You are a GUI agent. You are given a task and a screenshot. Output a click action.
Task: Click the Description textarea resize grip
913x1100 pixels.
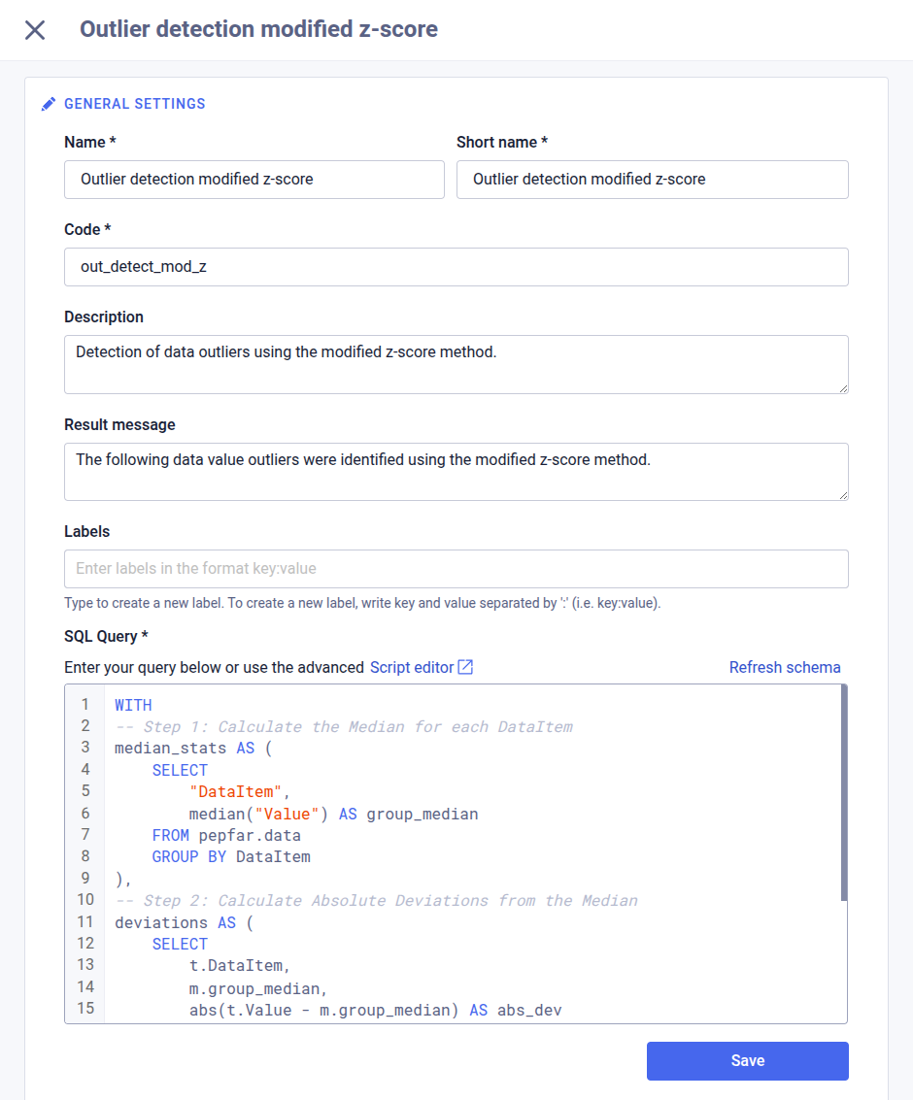(843, 387)
